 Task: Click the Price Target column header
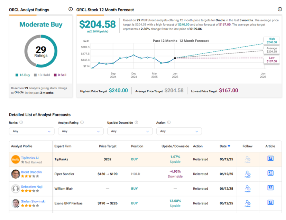pos(108,146)
